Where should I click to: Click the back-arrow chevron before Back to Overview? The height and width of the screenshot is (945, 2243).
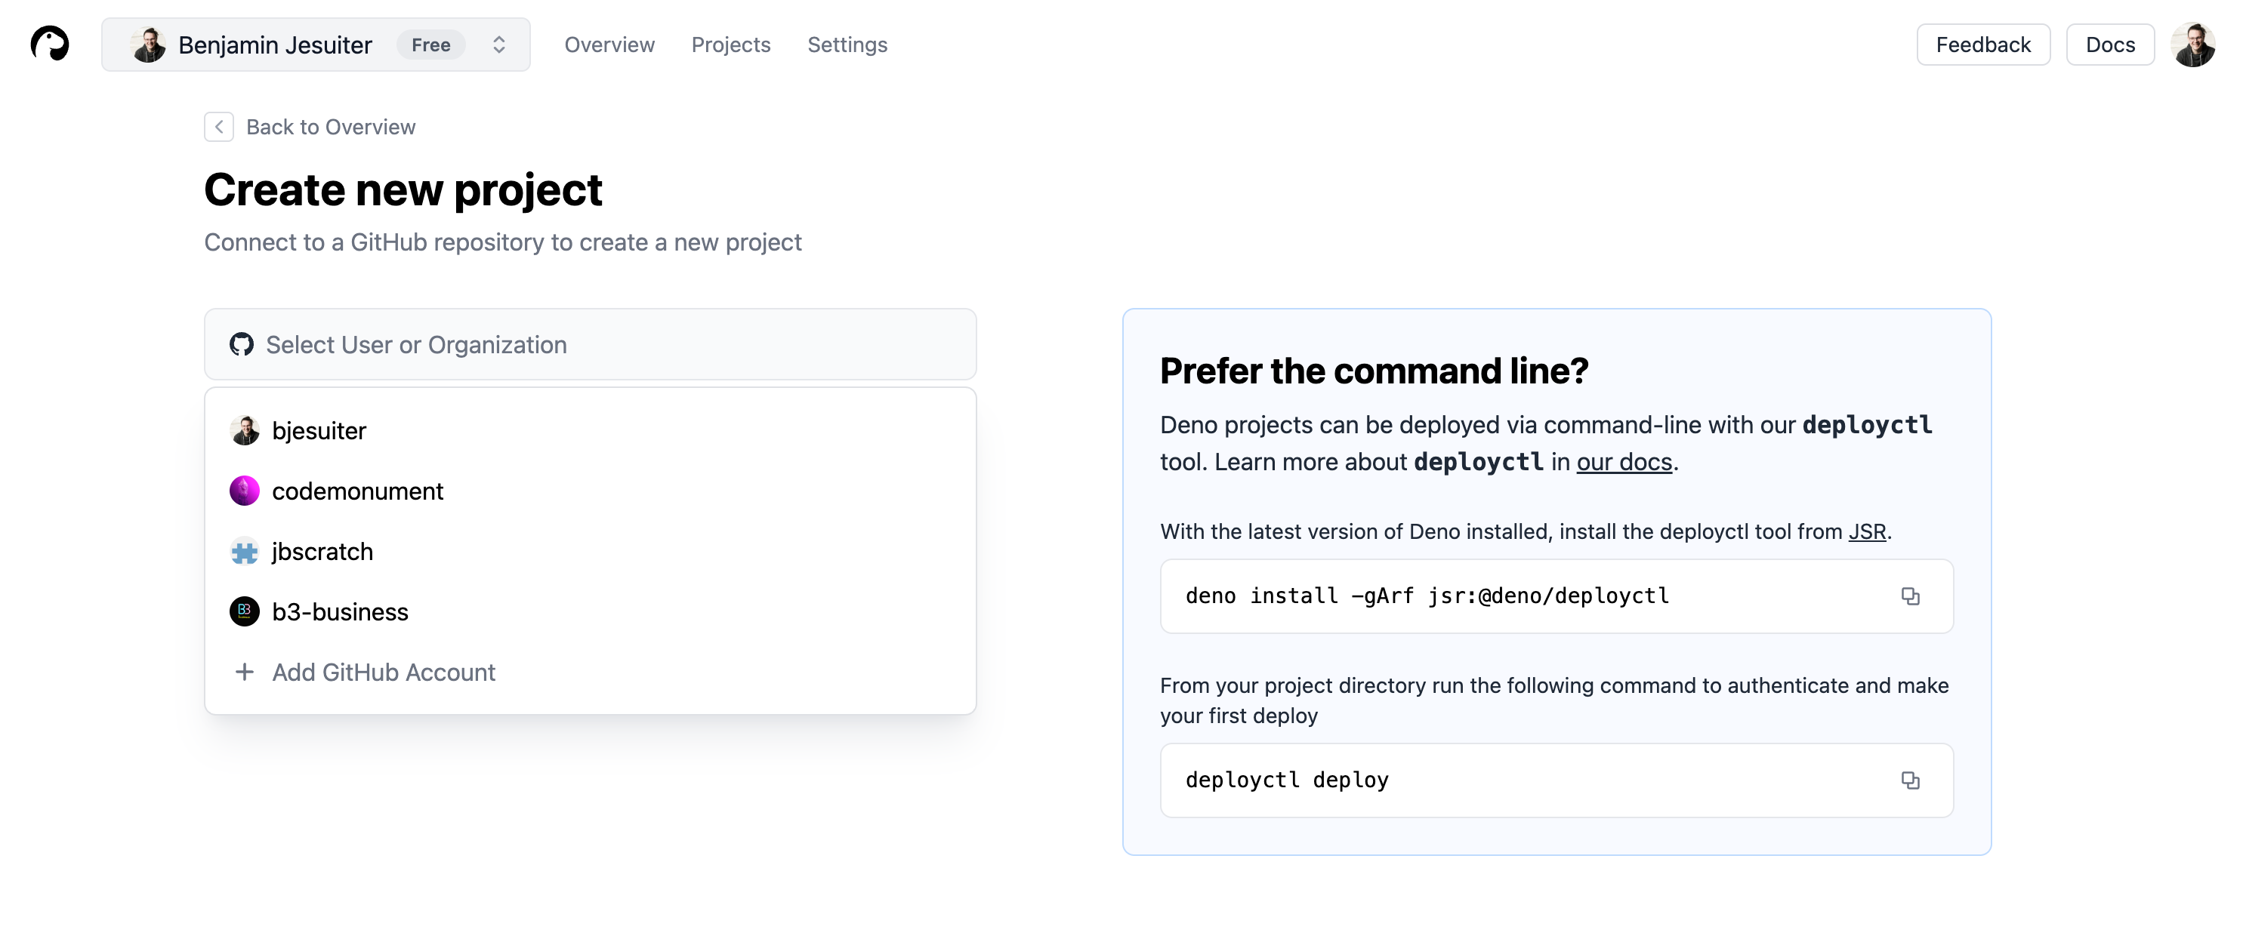coord(218,126)
